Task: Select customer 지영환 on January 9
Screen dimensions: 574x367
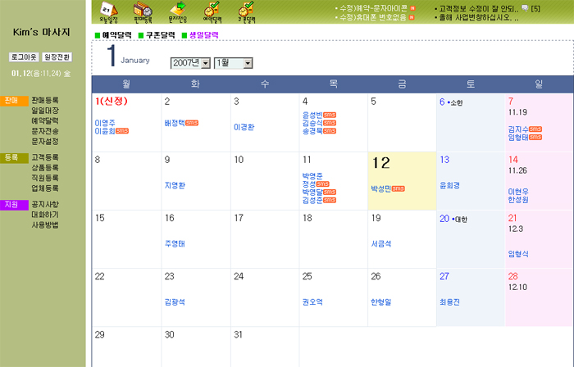Action: coord(175,185)
